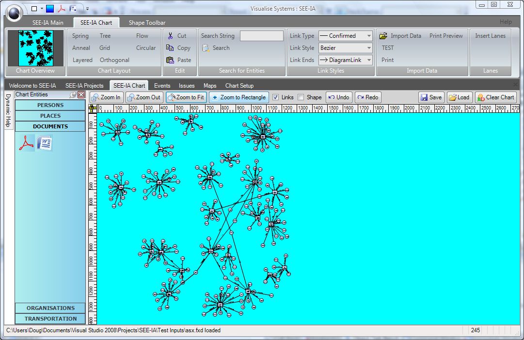
Task: Click into the Search String field
Action: pyautogui.click(x=261, y=36)
